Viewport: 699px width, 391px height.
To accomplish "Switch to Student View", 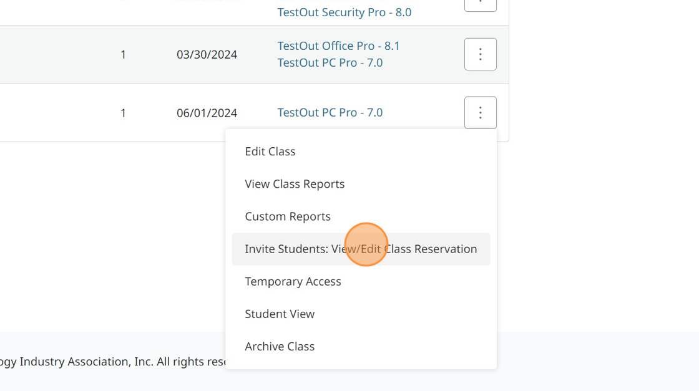I will 280,314.
